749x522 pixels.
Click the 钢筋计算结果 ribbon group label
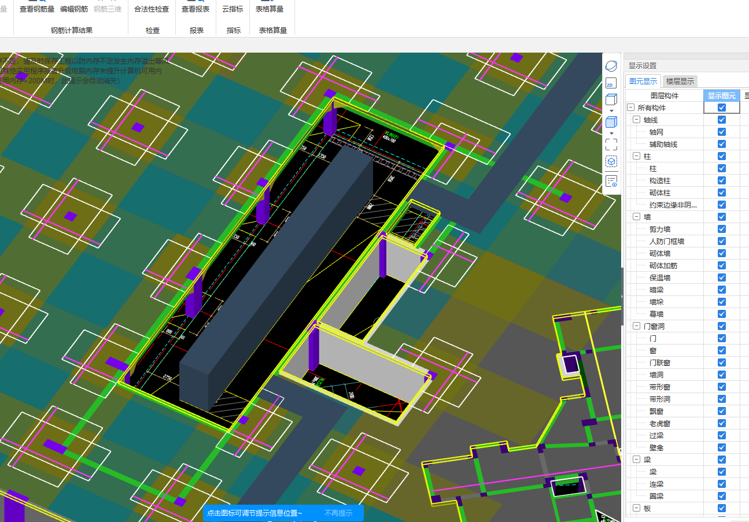click(72, 30)
